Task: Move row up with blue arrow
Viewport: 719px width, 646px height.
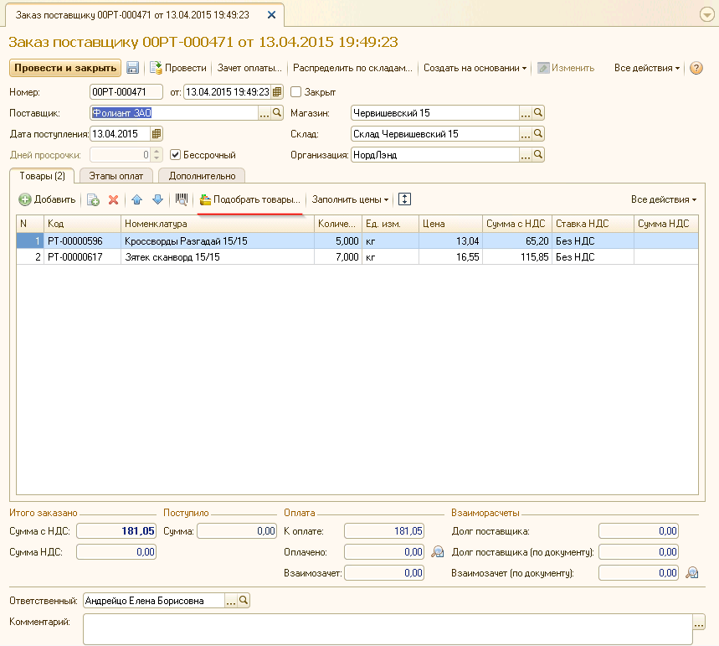Action: click(x=137, y=199)
